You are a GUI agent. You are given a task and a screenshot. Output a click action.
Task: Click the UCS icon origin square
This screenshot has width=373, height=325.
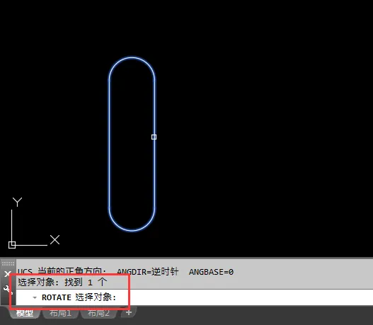[x=12, y=245]
